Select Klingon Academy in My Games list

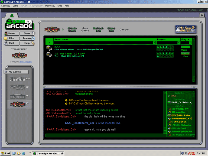[x=19, y=104]
